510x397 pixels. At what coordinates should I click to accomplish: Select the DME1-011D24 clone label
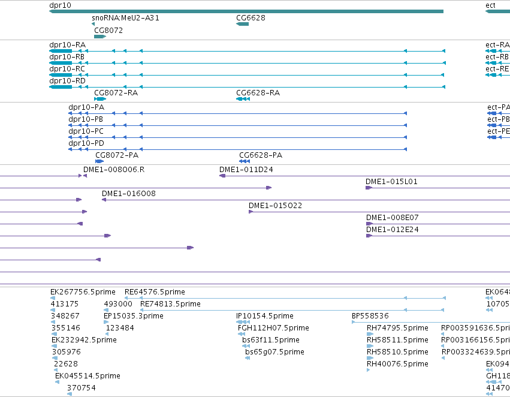click(246, 170)
